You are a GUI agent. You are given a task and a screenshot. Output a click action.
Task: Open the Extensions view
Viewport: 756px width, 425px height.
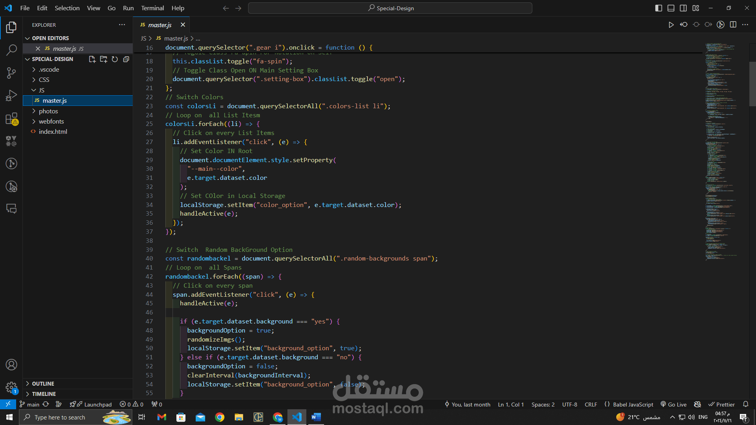pos(11,118)
